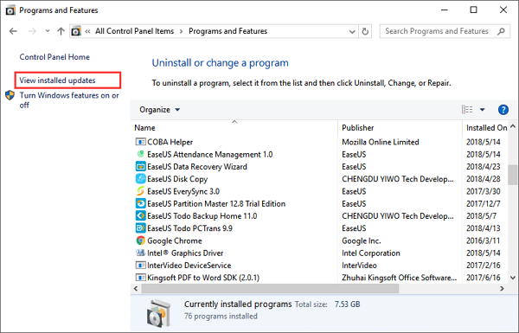Select EaseUS Partition Master 12.8 Trial Edition
The width and height of the screenshot is (519, 333).
216,203
